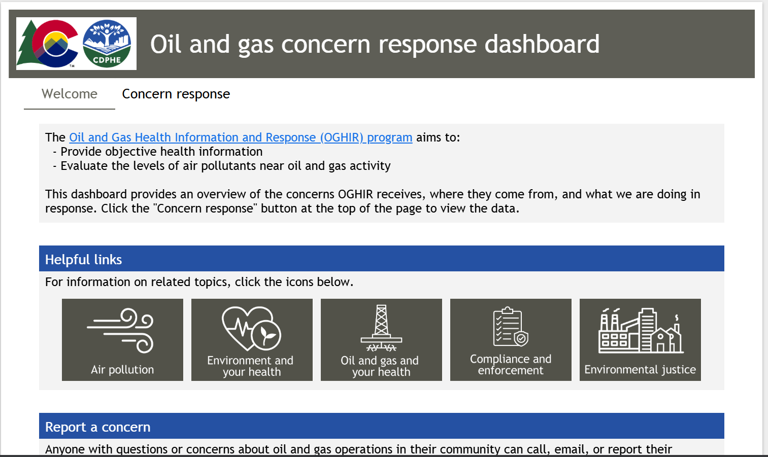The image size is (768, 457).
Task: Open the OGHIR program hyperlink
Action: [x=241, y=137]
